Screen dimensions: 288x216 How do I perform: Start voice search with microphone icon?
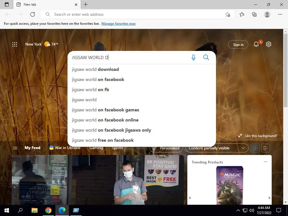pyautogui.click(x=193, y=57)
